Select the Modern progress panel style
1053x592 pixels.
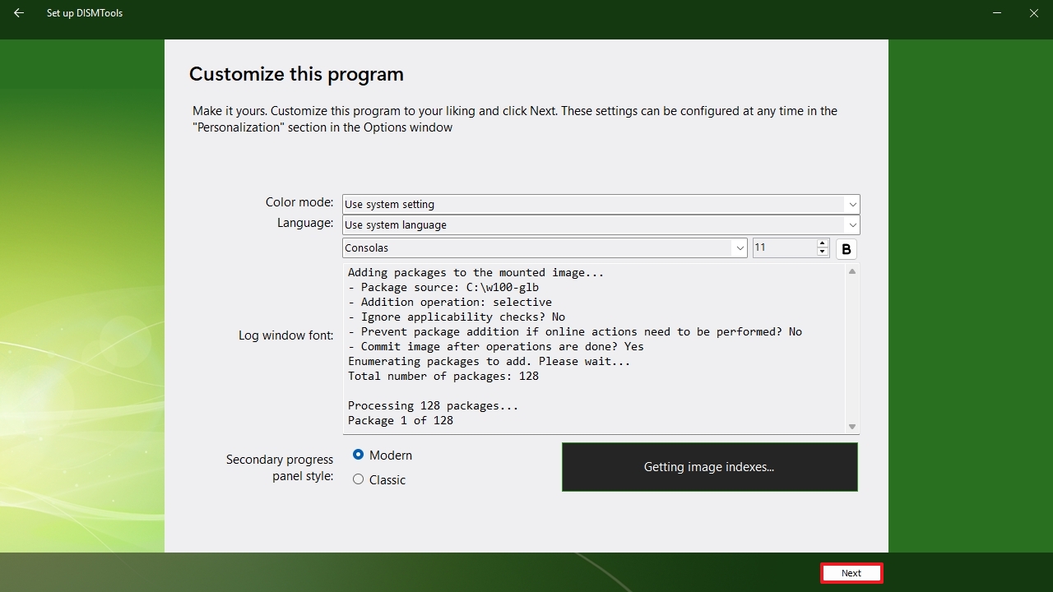tap(358, 455)
